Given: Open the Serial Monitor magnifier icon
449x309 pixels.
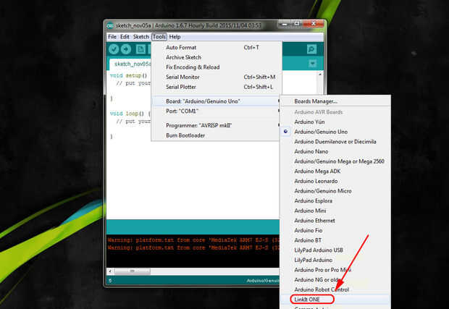Looking at the screenshot, I should [x=311, y=49].
